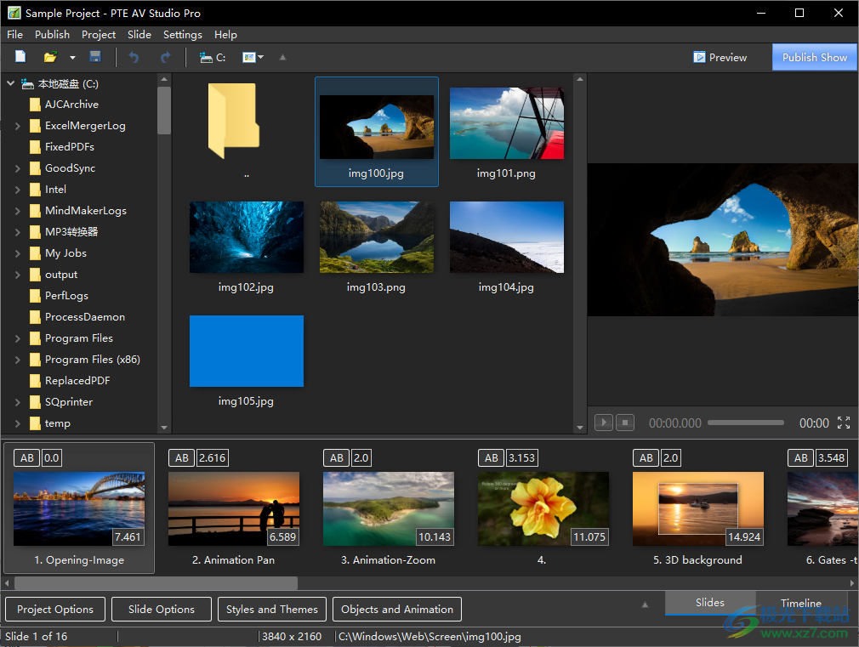Select slide 5 3D background
Image resolution: width=859 pixels, height=647 pixels.
[x=698, y=508]
